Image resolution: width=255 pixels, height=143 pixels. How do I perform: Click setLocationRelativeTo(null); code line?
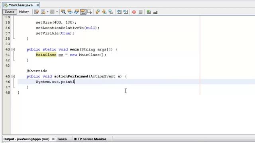(x=67, y=28)
